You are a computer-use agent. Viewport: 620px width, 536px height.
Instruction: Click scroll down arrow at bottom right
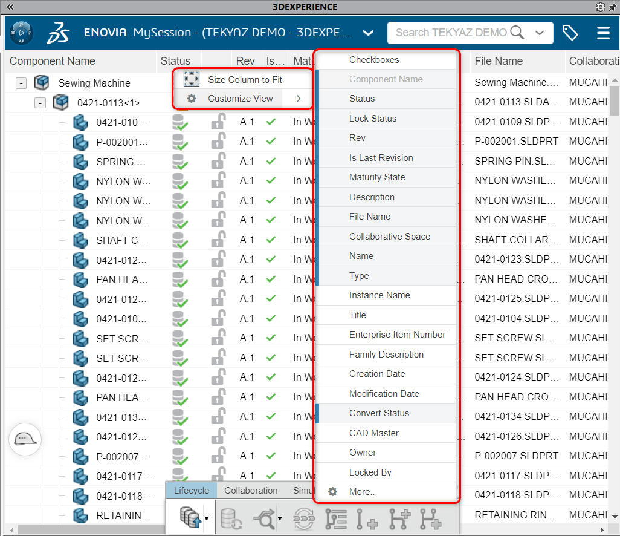click(614, 516)
